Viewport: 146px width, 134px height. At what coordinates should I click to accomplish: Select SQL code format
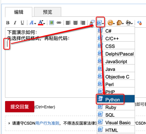coord(116,114)
